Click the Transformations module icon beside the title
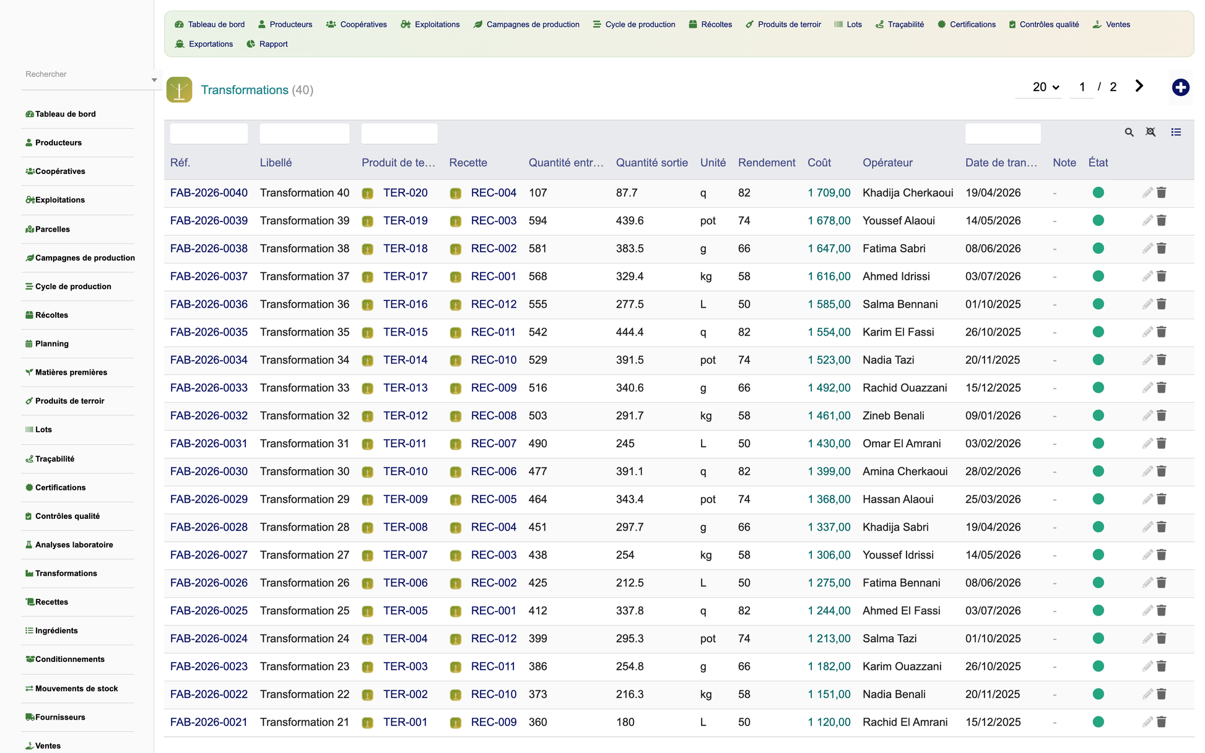This screenshot has height=753, width=1205. point(179,90)
